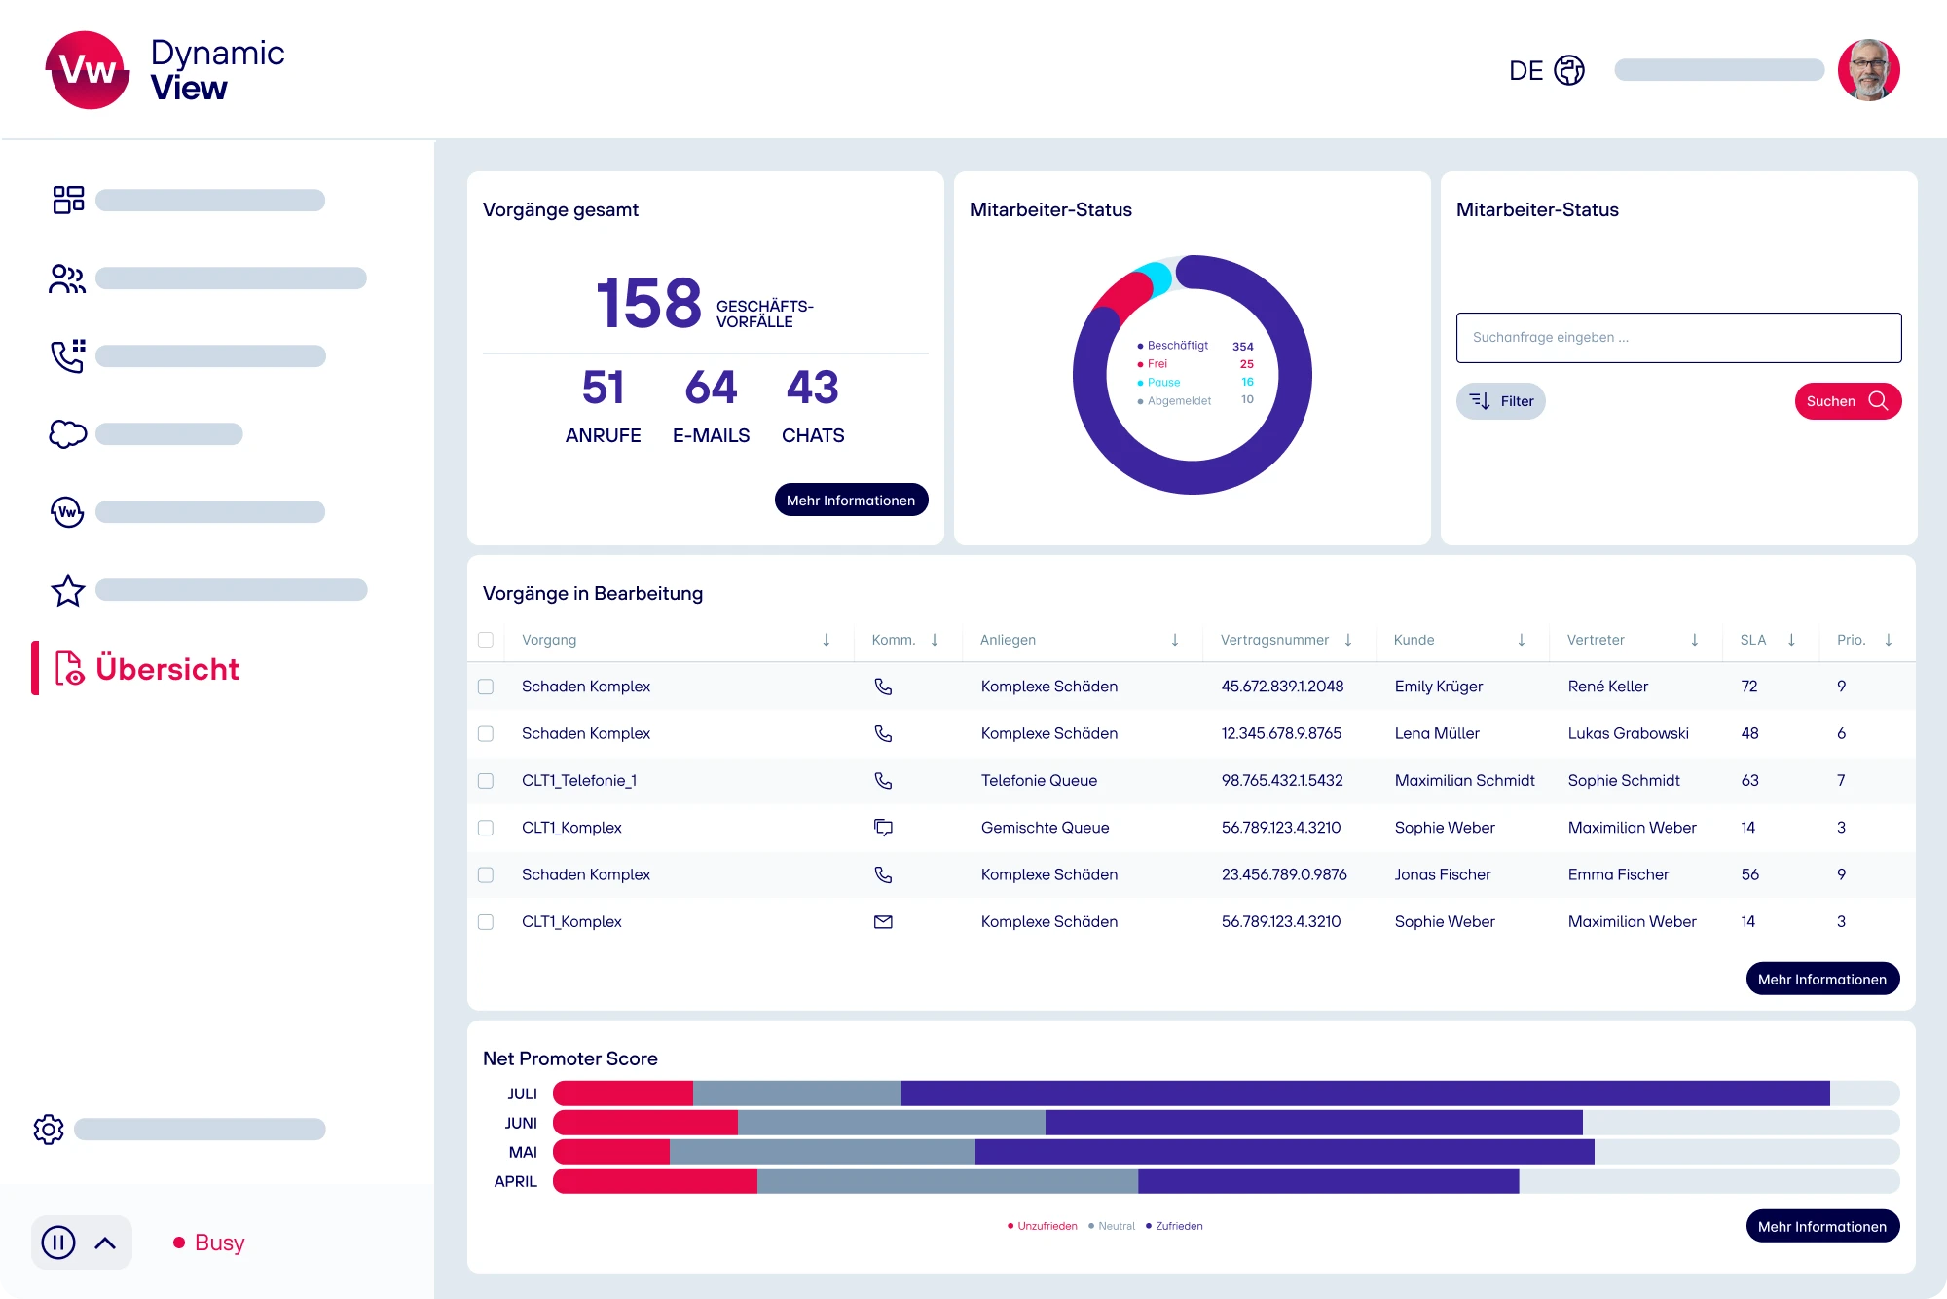Sort table by Vertragsnummer column arrow

1348,640
